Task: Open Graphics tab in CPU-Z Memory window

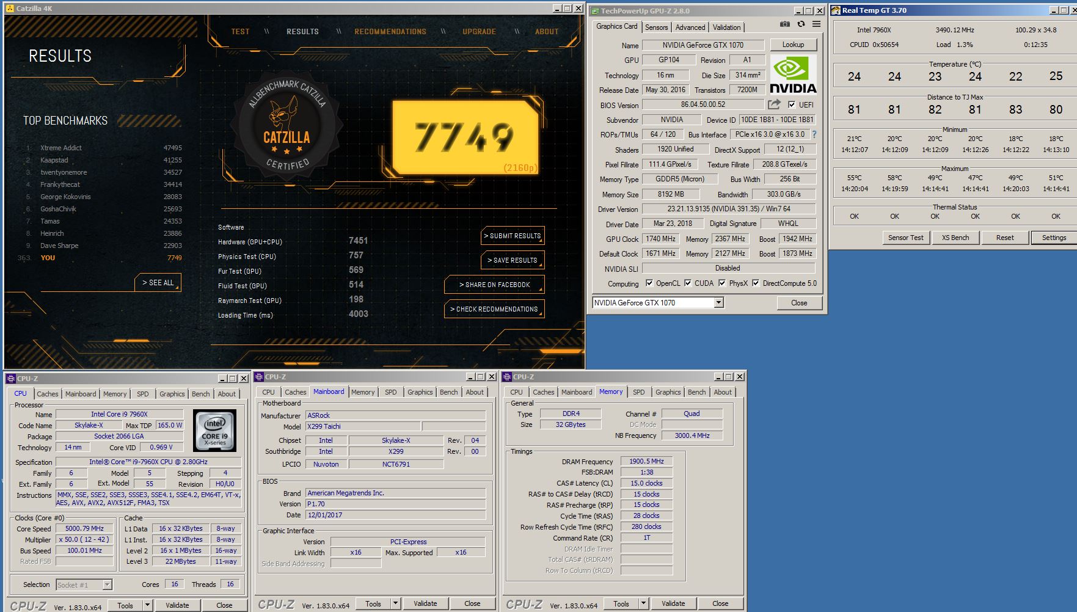Action: click(668, 392)
